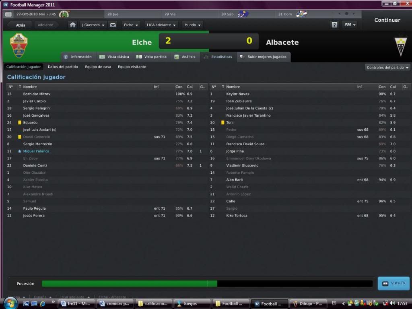Click the Miquel Palanca player name

(x=36, y=151)
